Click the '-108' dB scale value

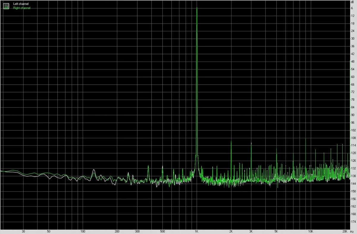coord(353,138)
